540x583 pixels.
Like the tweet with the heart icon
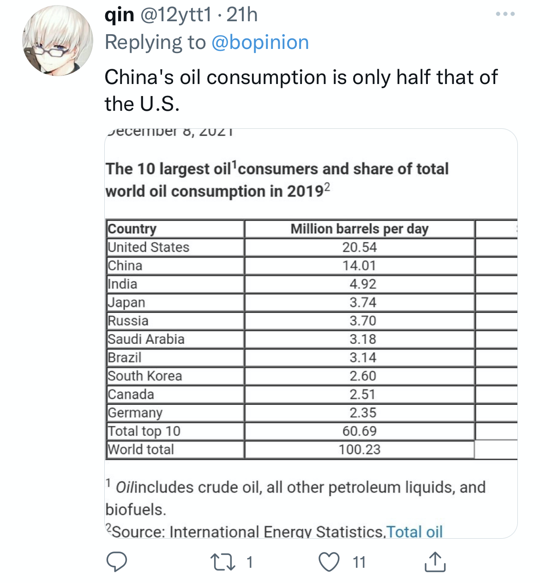[x=329, y=562]
